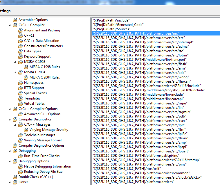
Task: Click the C++11 settings icon
Action: pyautogui.click(x=21, y=35)
